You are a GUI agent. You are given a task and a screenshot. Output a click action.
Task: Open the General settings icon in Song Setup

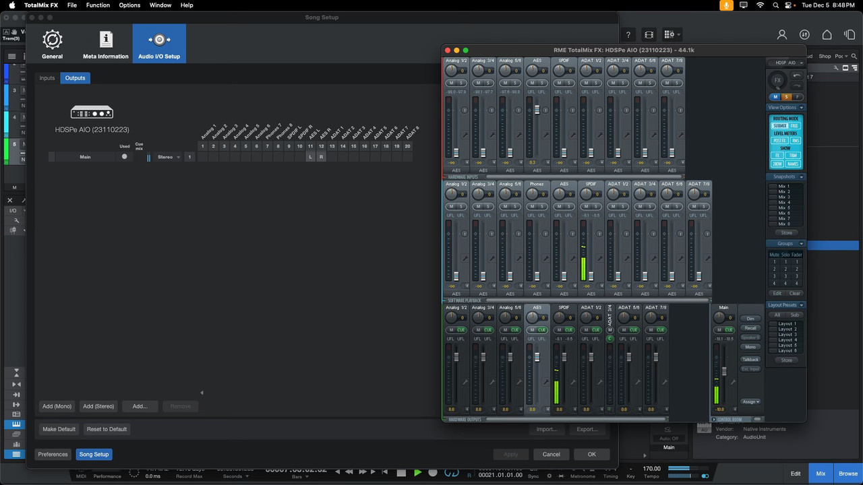click(52, 40)
